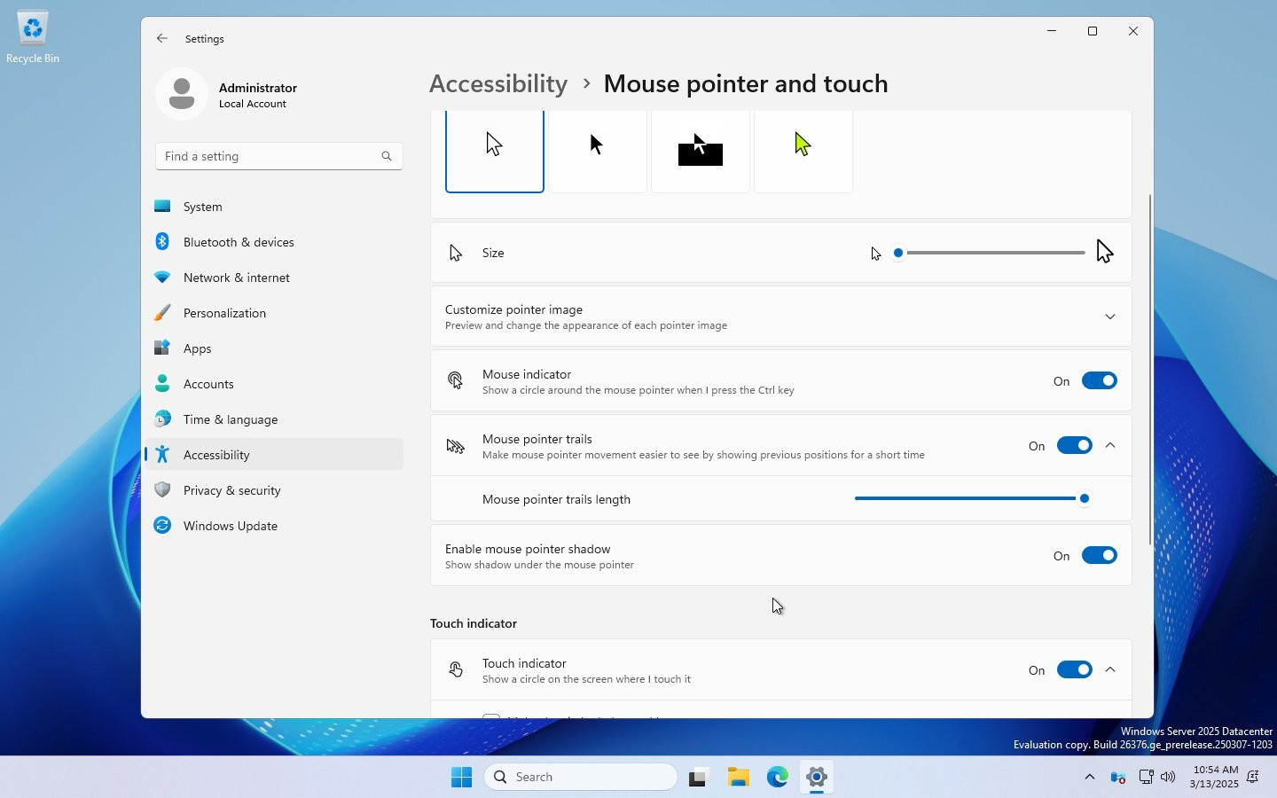Click Accessibility in the breadcrumb

coord(497,83)
